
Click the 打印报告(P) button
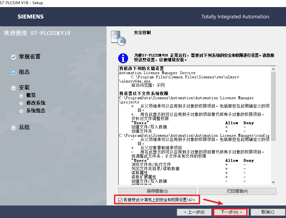click(x=237, y=191)
